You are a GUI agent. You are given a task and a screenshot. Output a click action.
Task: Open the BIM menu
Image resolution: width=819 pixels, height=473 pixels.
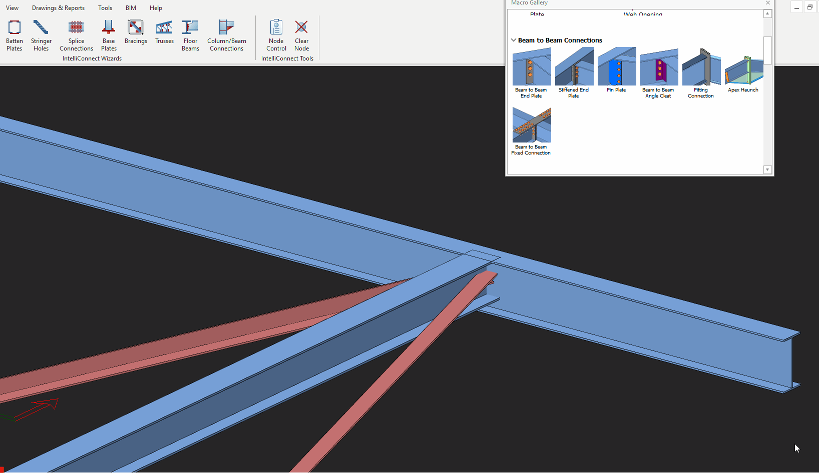pos(131,8)
